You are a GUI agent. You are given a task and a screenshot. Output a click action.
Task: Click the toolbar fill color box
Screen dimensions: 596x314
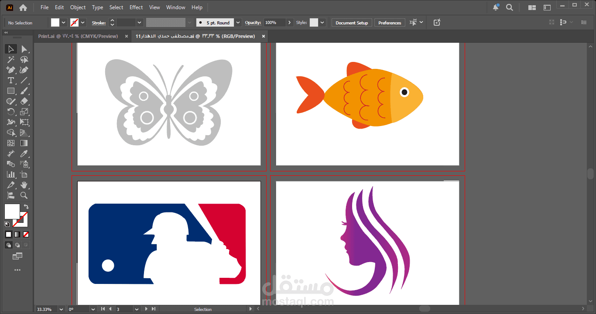[12, 212]
